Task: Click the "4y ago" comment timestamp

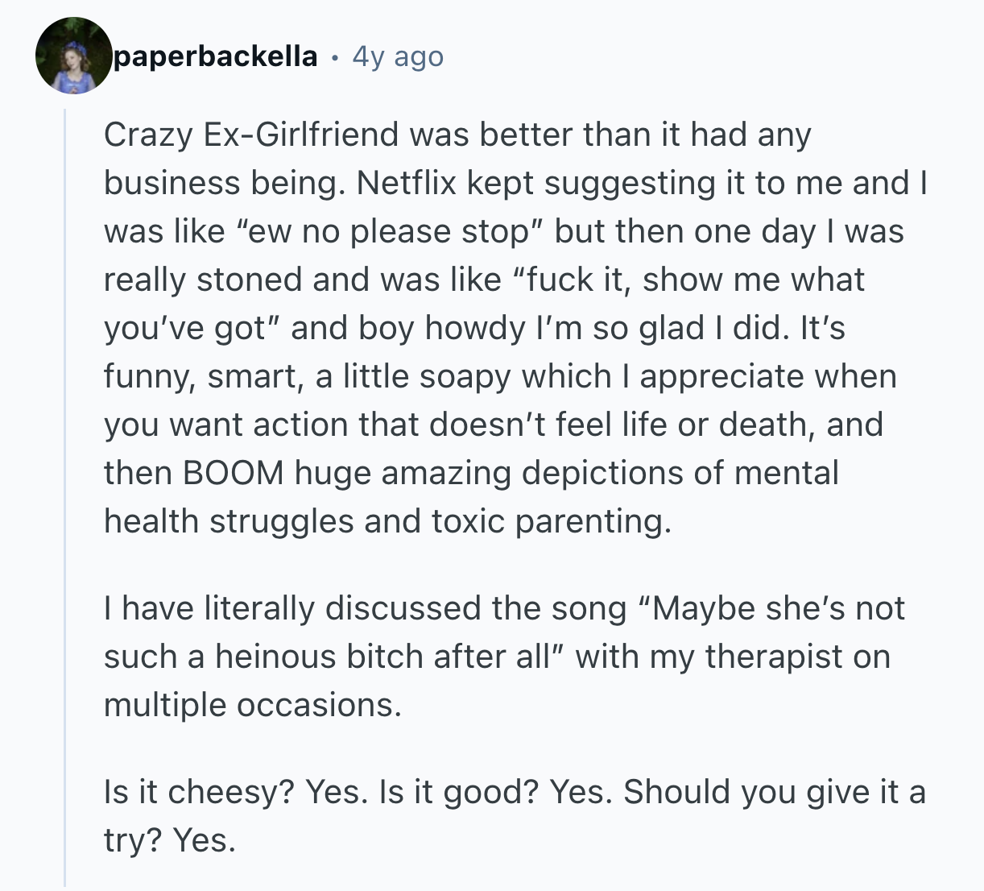Action: [x=398, y=56]
